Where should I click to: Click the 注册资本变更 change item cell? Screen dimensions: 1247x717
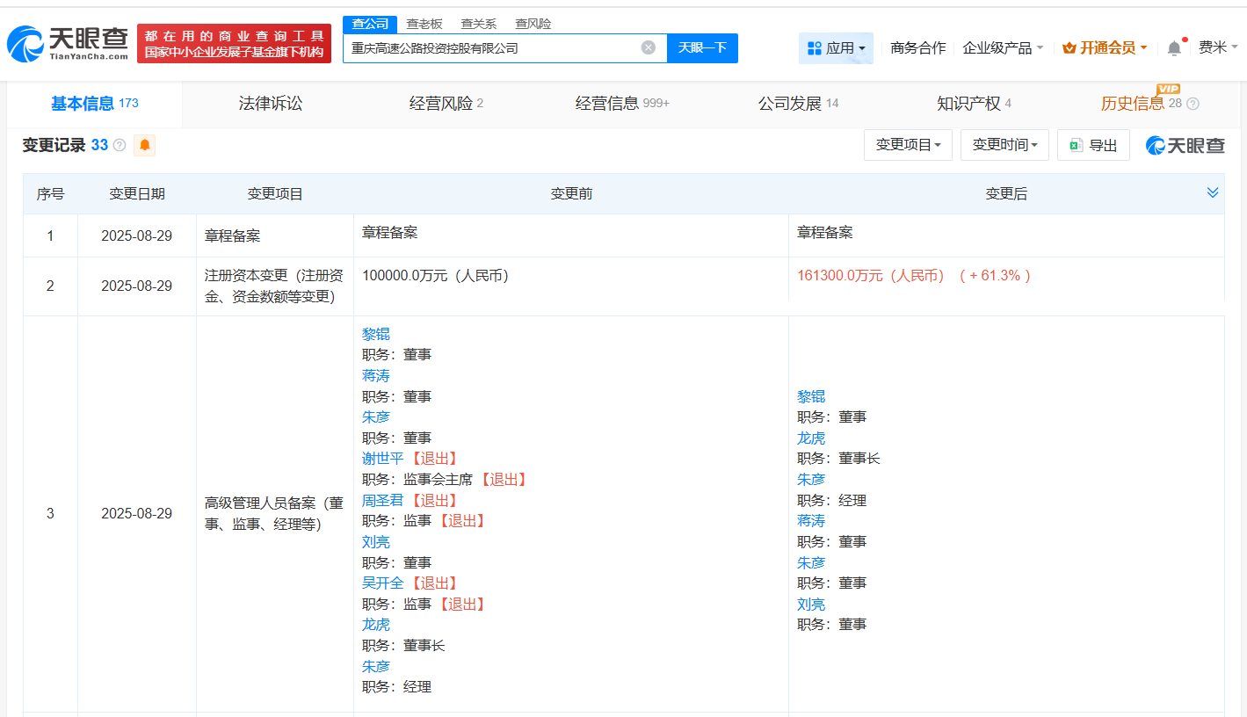pos(275,286)
